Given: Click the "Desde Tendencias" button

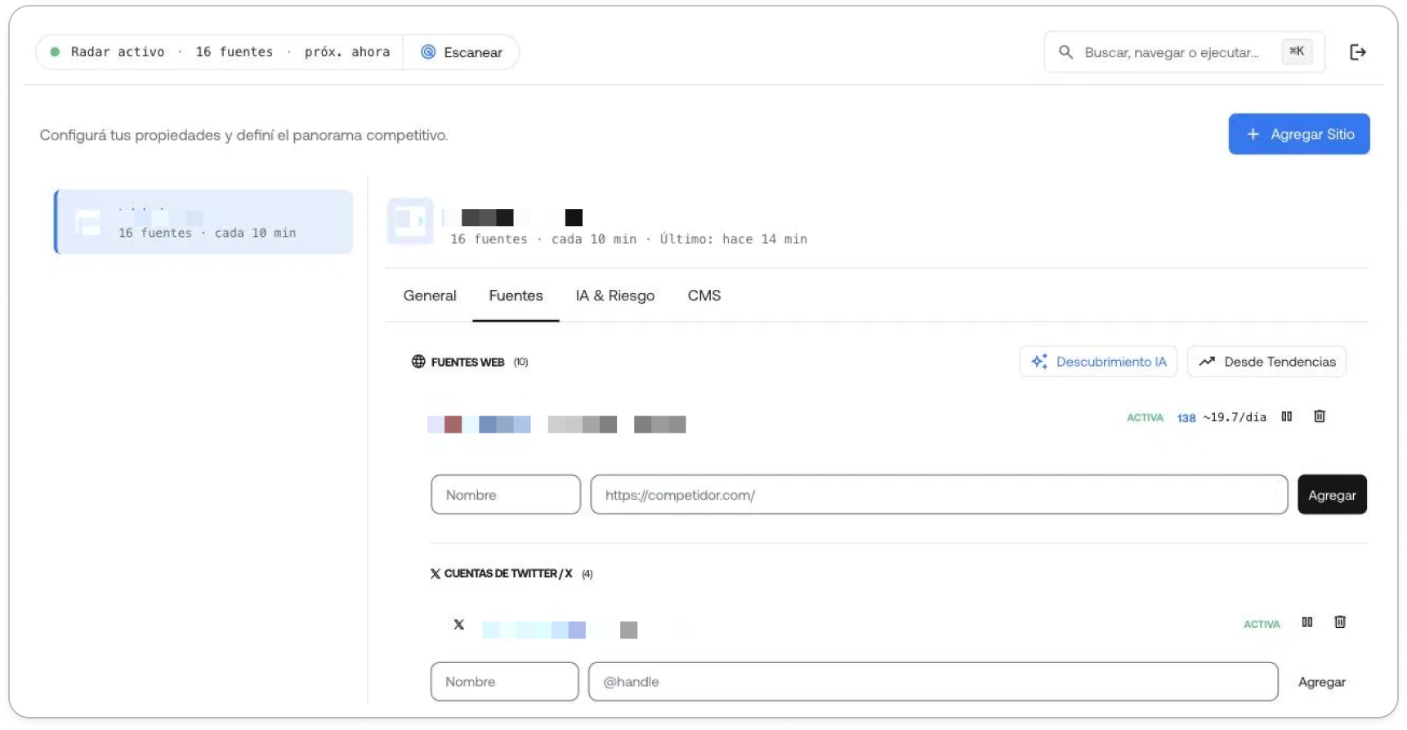Looking at the screenshot, I should [x=1266, y=362].
